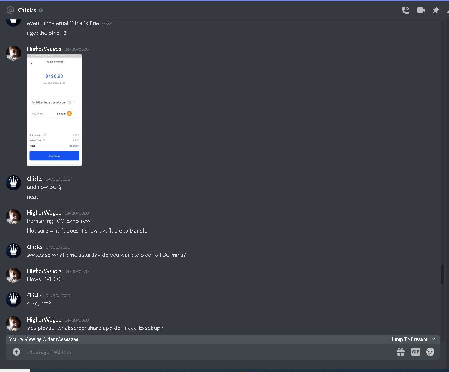449x372 pixels.
Task: Click message 'and now 501$'
Action: click(x=44, y=187)
